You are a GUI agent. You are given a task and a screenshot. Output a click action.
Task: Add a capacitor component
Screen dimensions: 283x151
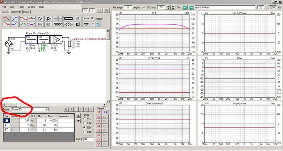click(58, 18)
